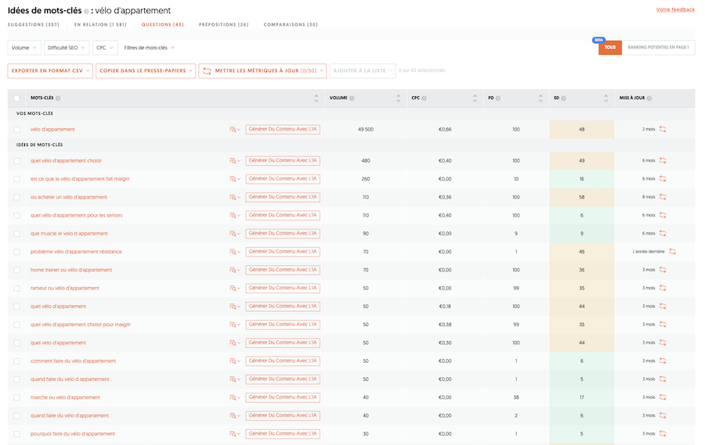The height and width of the screenshot is (445, 705).
Task: Refresh metrics for 'vélo d'appartement' row
Action: pyautogui.click(x=663, y=129)
